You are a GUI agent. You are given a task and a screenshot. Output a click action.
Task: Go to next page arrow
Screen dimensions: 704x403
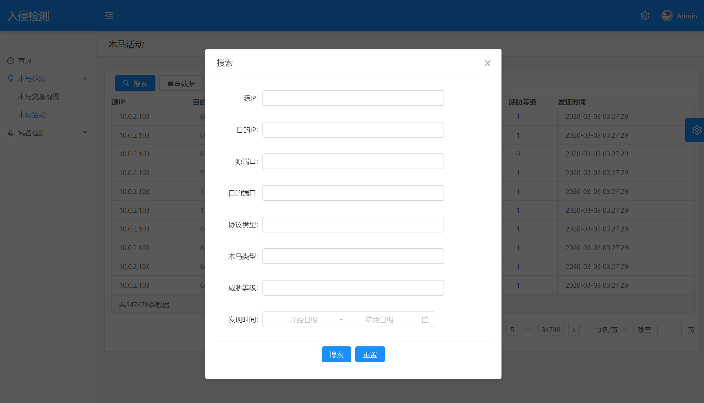(574, 330)
